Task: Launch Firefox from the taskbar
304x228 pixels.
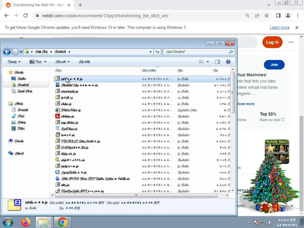Action: click(26, 222)
